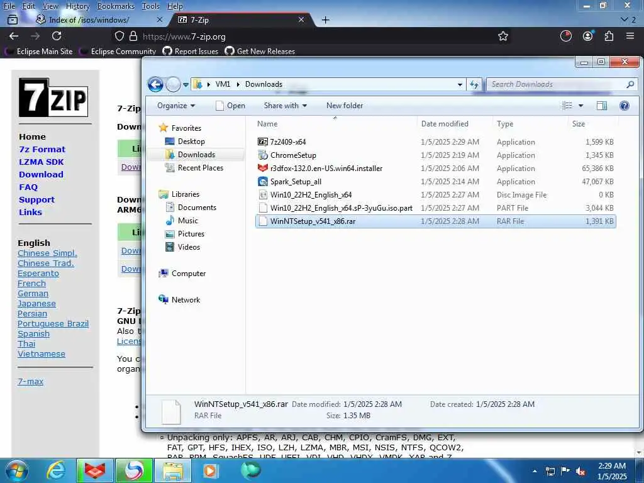
Task: Launch Internet Explorer from taskbar
Action: 56,470
